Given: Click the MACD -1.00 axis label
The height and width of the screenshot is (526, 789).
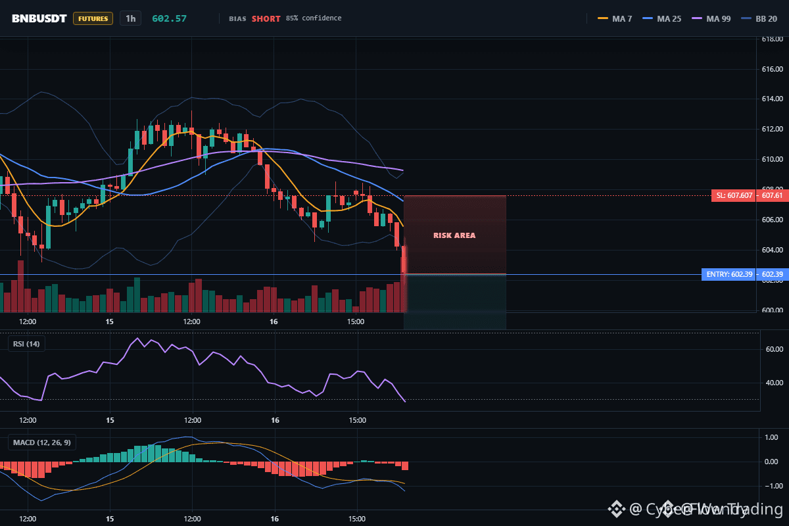Looking at the screenshot, I should click(x=773, y=486).
